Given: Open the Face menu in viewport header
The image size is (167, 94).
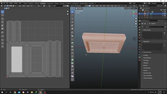Looking at the screenshot, I should pos(116,6).
